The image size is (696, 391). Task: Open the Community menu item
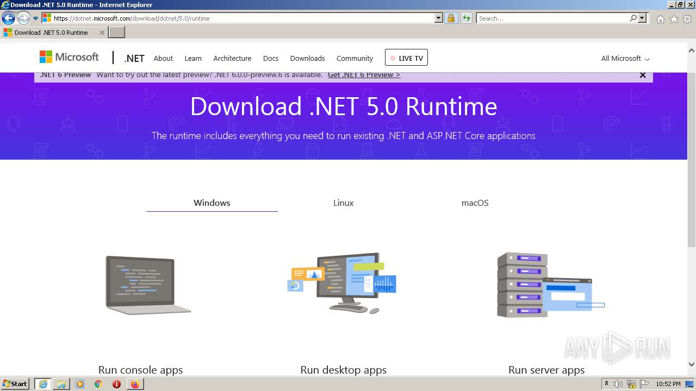[x=355, y=58]
